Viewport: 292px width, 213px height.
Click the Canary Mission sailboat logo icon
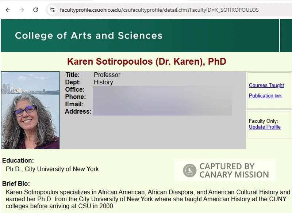click(189, 170)
